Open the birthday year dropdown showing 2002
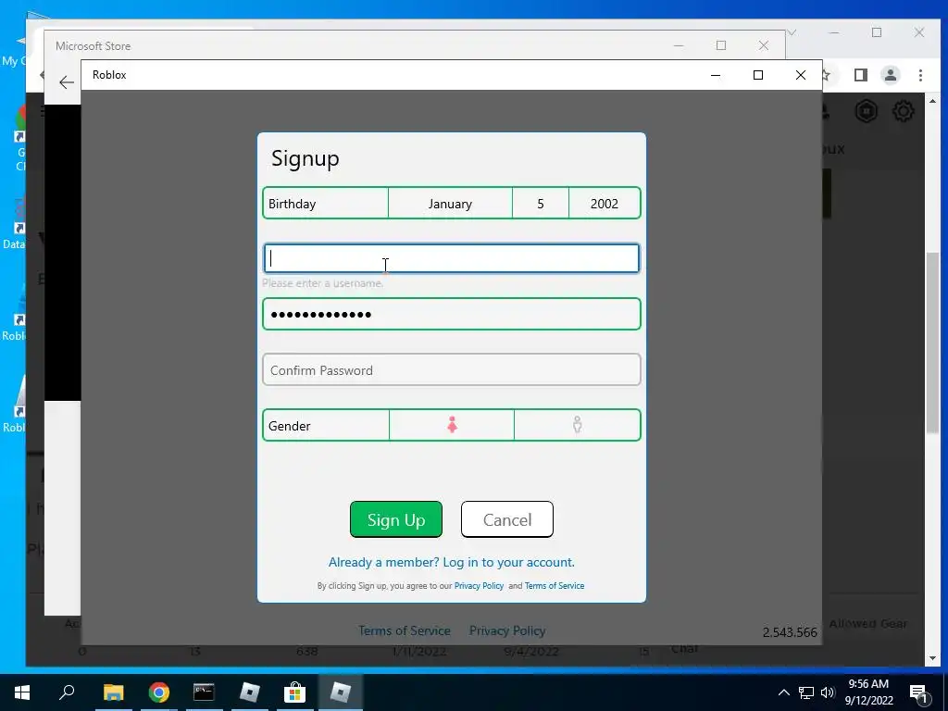948x711 pixels. [604, 203]
